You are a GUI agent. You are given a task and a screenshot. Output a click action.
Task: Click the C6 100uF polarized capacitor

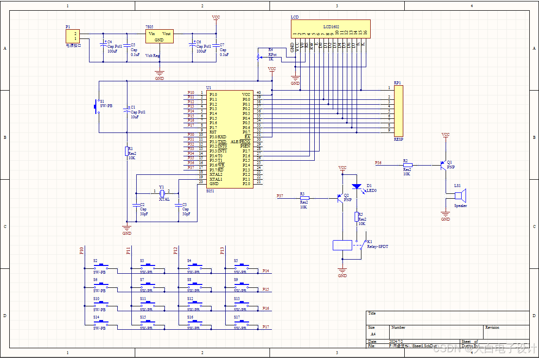point(192,45)
